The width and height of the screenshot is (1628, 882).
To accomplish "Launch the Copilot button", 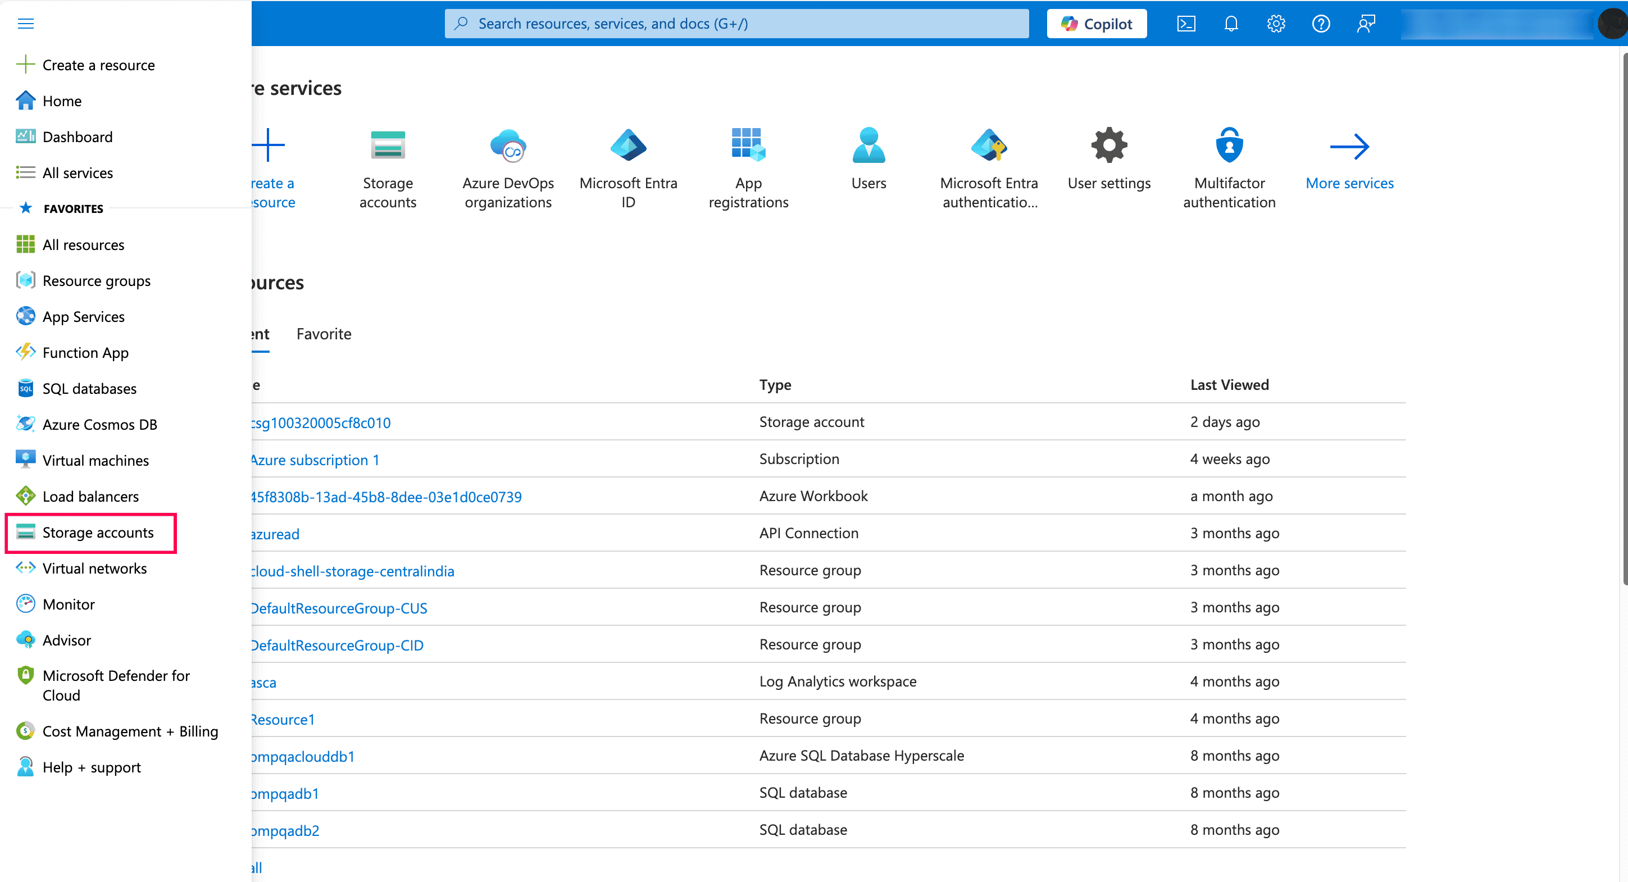I will pos(1096,24).
